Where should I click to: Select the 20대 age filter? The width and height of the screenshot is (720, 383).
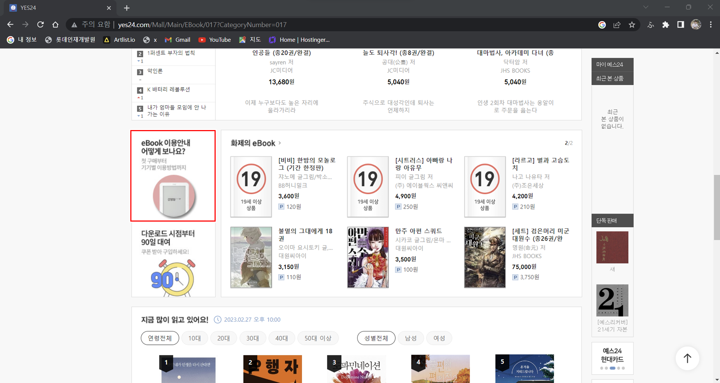click(x=224, y=338)
